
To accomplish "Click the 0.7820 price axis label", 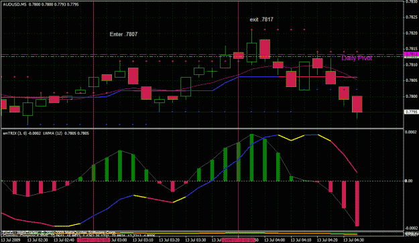I will [x=412, y=33].
